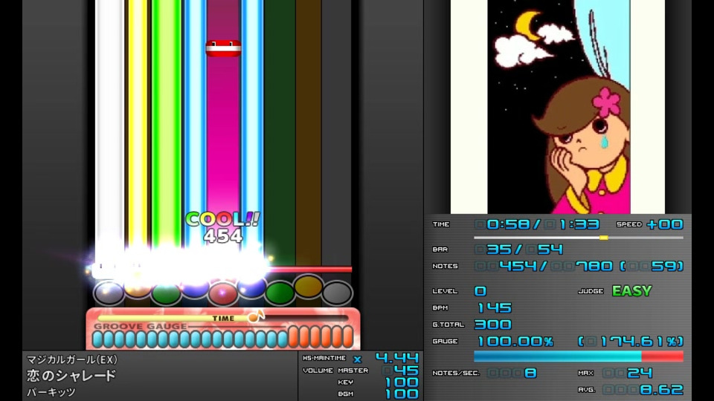Tap the blue button right of red
This screenshot has height=401, width=714.
pyautogui.click(x=251, y=287)
